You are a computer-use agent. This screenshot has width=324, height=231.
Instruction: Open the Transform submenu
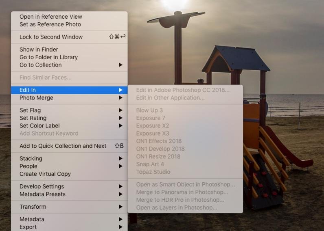pyautogui.click(x=33, y=207)
